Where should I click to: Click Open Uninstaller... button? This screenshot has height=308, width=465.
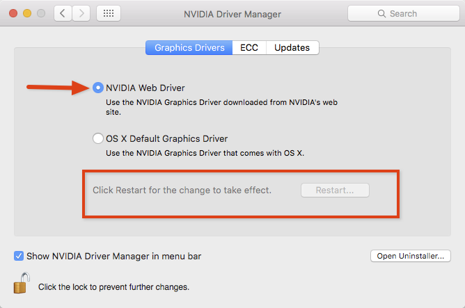point(411,256)
